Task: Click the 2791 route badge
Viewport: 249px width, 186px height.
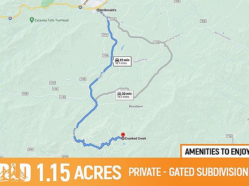Action: pyautogui.click(x=31, y=149)
